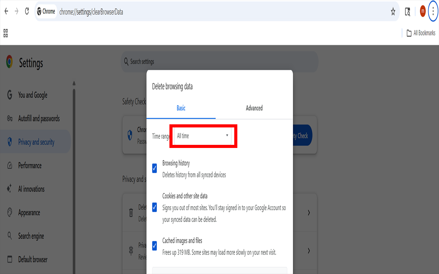
Task: Select Privacy and security in sidebar
Action: [35, 142]
